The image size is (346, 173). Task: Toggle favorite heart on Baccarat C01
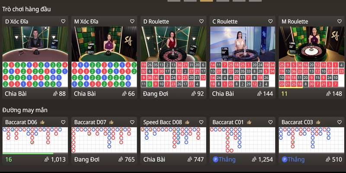270,122
